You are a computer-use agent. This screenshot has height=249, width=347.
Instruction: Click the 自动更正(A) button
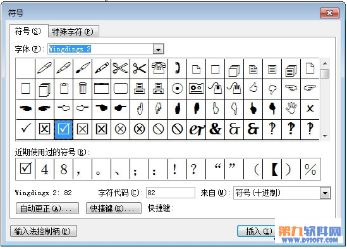47,208
